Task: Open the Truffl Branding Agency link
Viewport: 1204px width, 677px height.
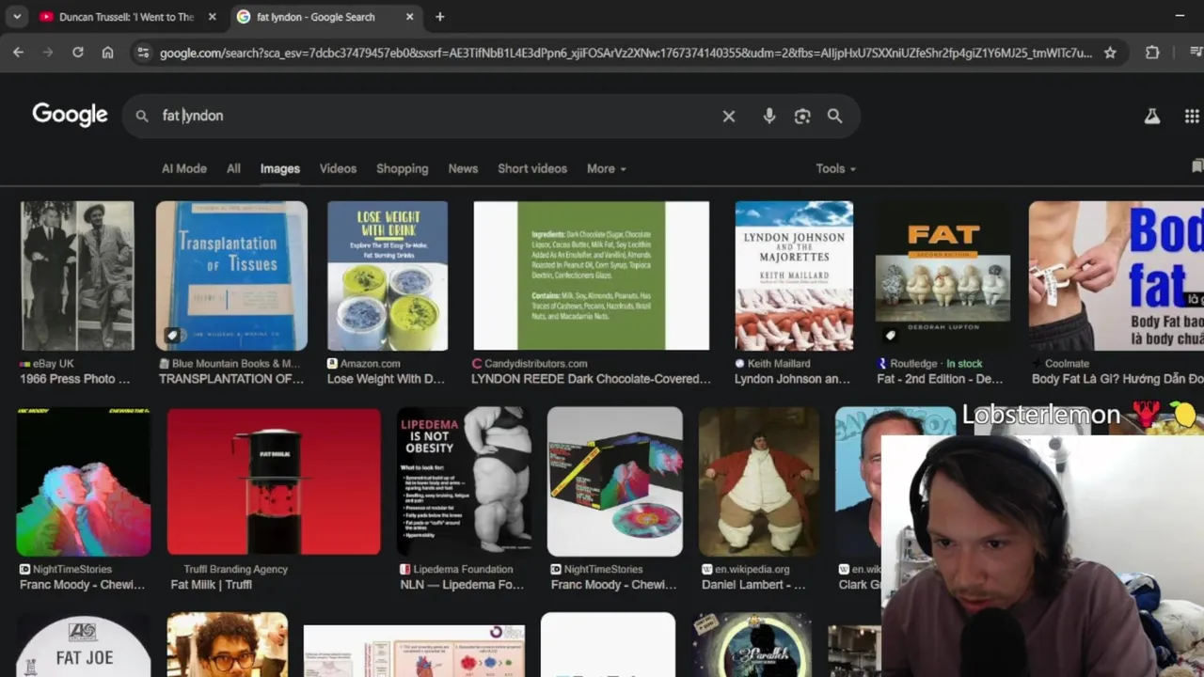Action: [235, 569]
